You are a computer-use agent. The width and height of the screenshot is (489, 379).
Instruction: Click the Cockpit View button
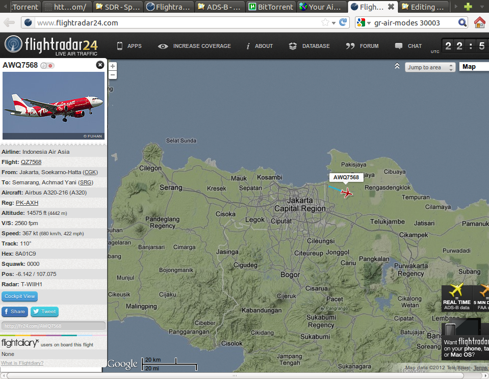[x=20, y=296]
